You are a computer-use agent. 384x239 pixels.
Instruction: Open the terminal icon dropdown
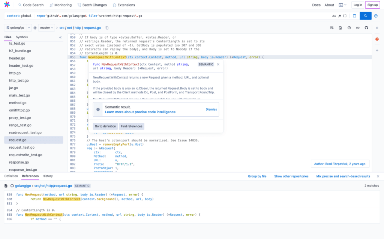point(342,5)
